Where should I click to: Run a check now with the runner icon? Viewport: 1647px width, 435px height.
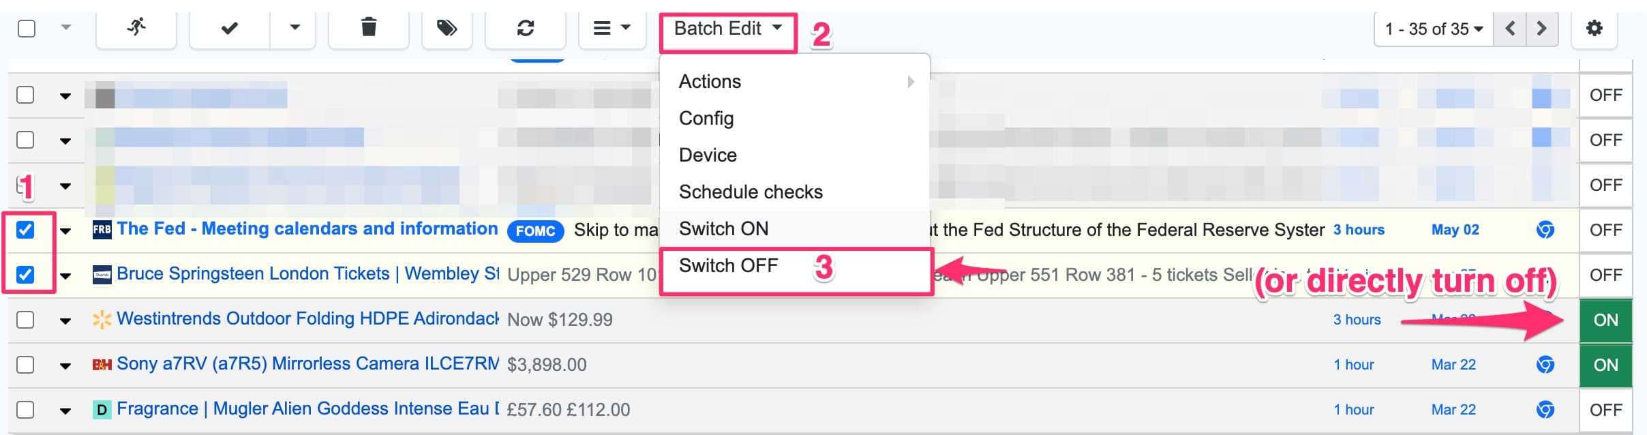coord(136,29)
